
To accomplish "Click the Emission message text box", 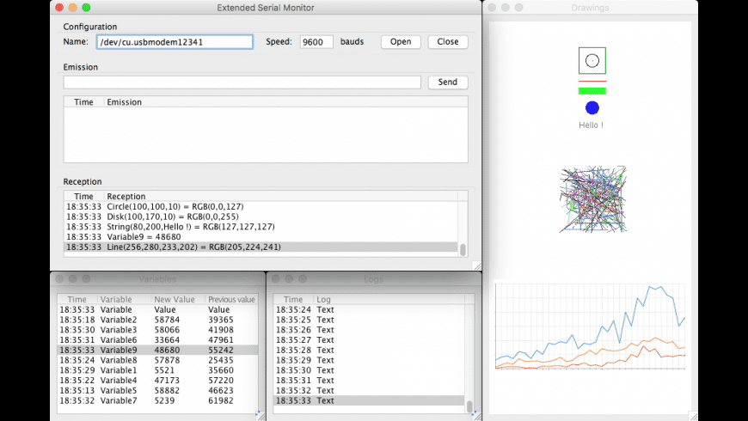I will coord(242,82).
